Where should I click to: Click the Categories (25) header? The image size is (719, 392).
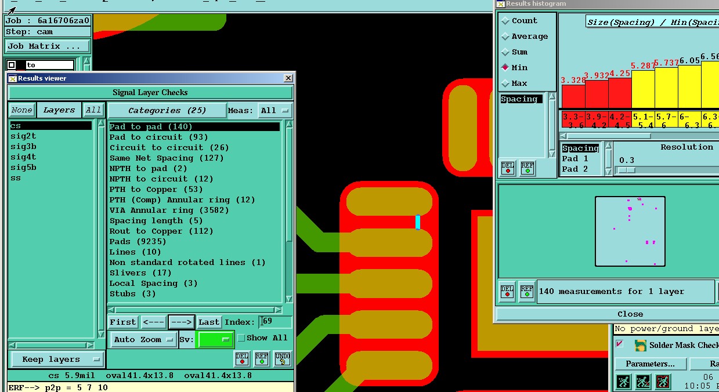(167, 110)
